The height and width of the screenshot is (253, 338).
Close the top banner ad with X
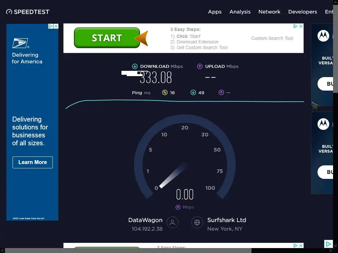[301, 26]
